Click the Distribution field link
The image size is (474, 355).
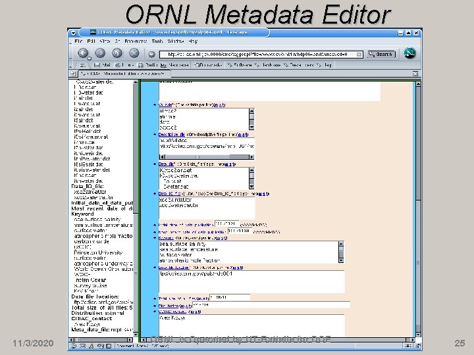pos(169,306)
